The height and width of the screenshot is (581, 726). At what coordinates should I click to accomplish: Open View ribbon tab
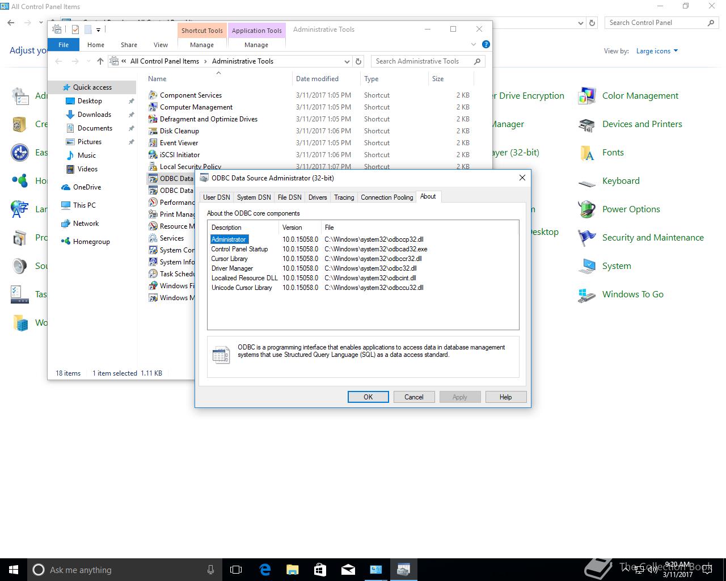(161, 45)
